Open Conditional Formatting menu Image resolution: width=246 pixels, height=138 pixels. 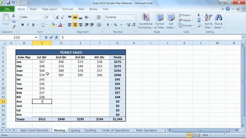coord(145,21)
